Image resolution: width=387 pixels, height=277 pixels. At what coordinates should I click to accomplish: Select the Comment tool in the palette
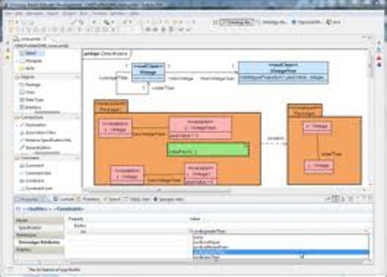[x=32, y=166]
